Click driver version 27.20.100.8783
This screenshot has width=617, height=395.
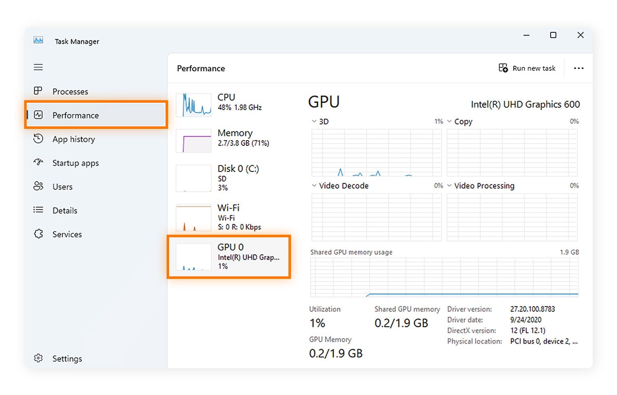click(533, 309)
